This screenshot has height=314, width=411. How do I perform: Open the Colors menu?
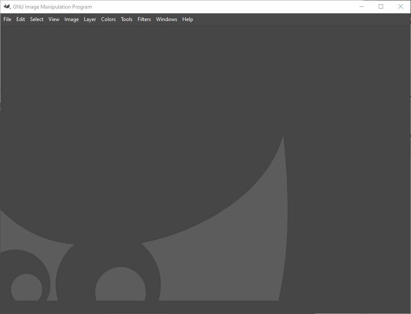tap(108, 19)
